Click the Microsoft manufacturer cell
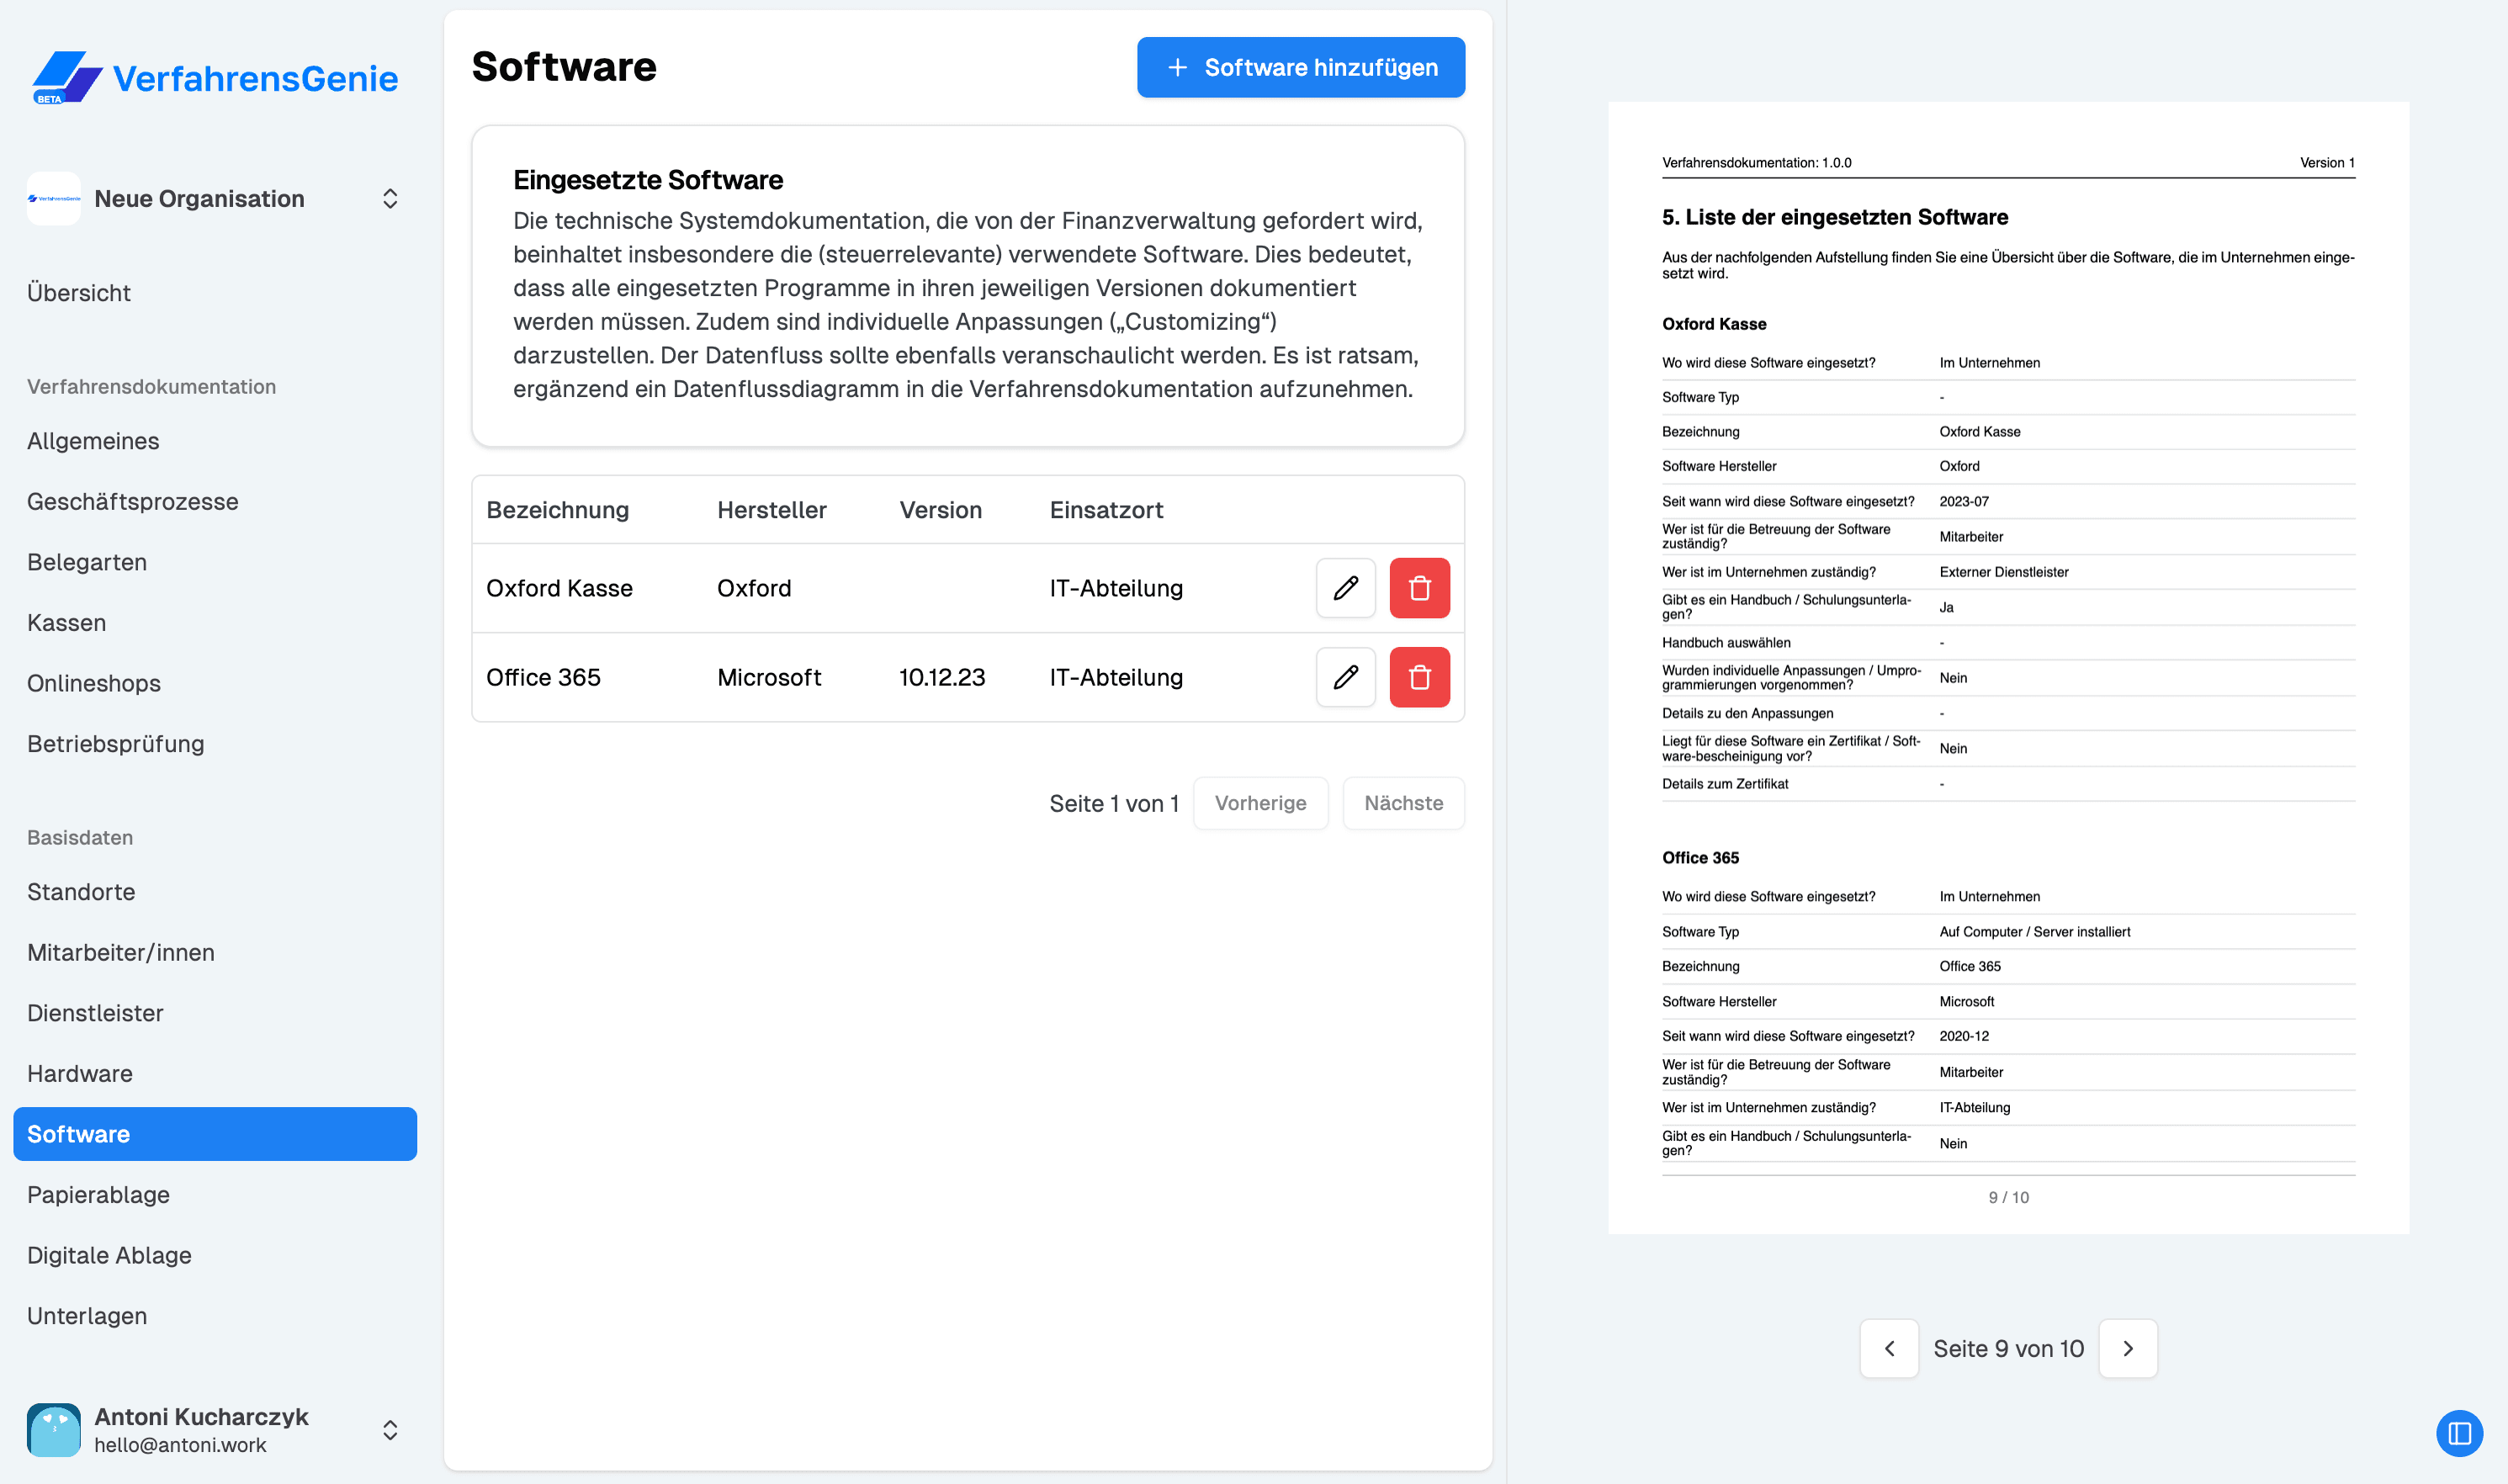The width and height of the screenshot is (2508, 1484). pos(769,677)
